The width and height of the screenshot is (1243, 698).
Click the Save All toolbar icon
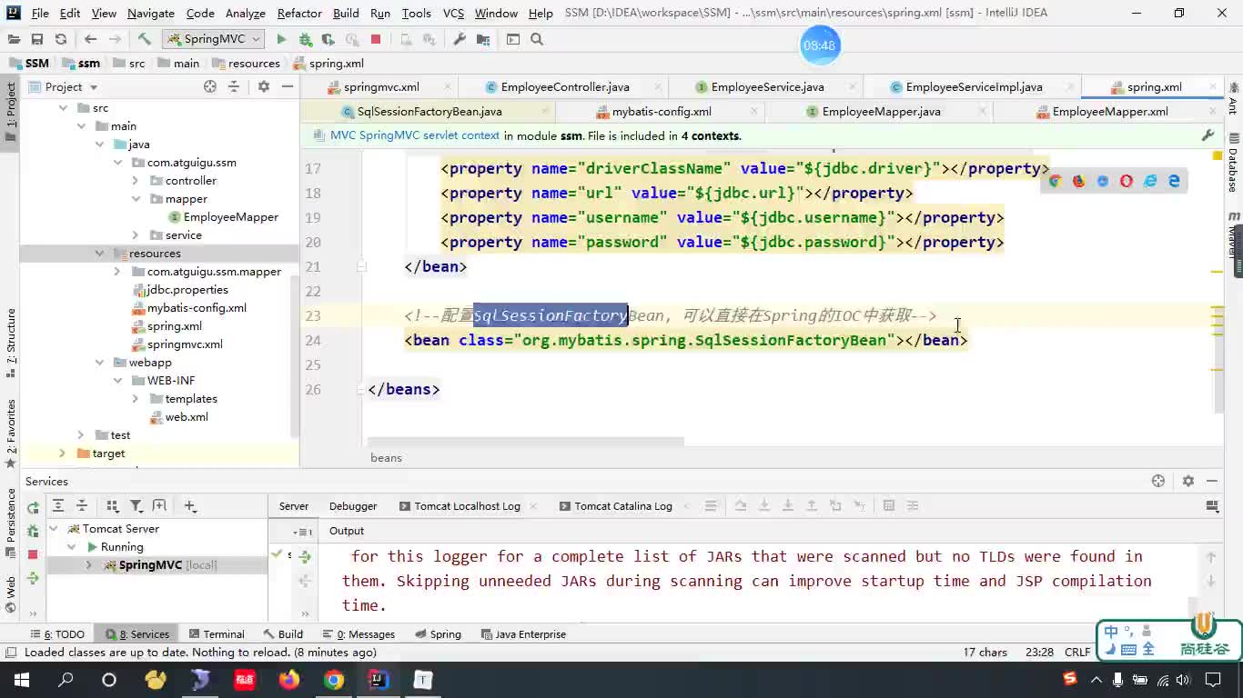[x=36, y=39]
